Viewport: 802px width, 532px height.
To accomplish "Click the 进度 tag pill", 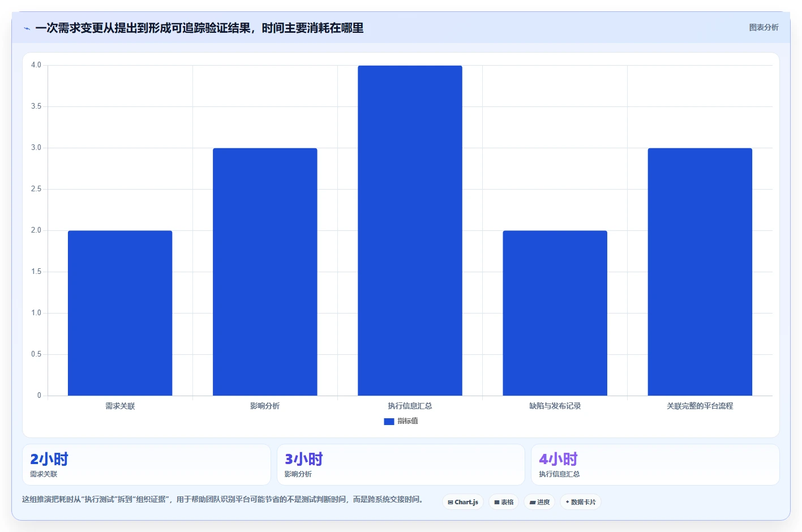I will tap(539, 502).
